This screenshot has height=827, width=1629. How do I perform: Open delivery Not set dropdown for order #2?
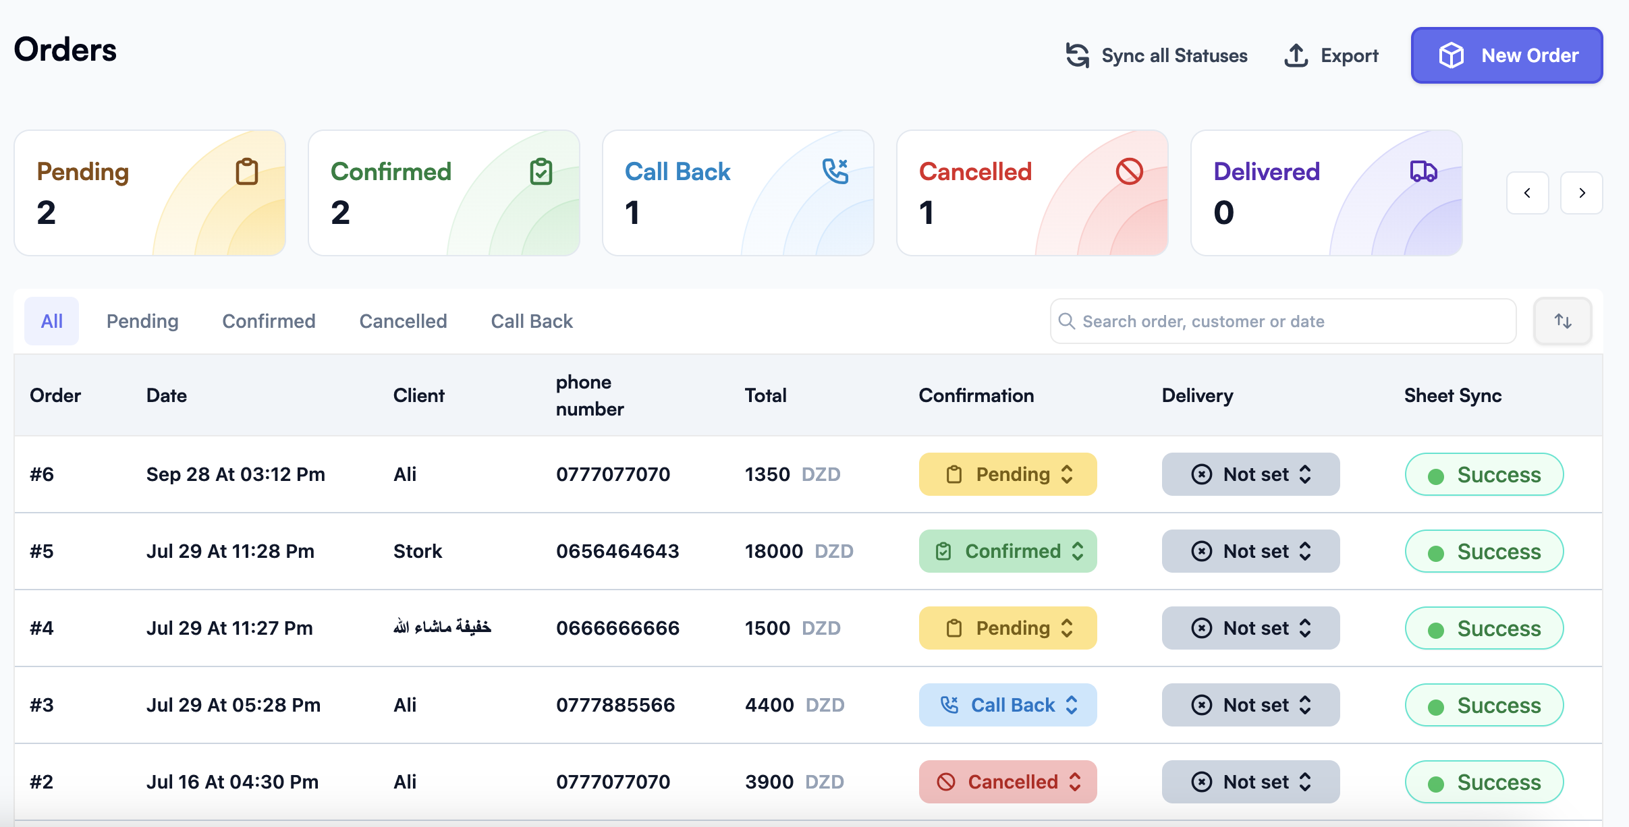pyautogui.click(x=1250, y=782)
